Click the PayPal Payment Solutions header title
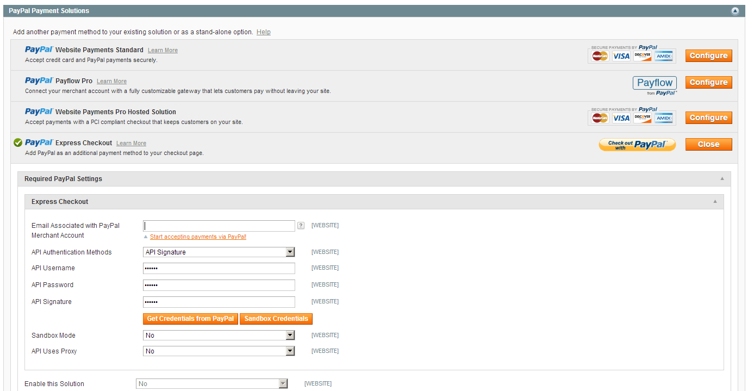The height and width of the screenshot is (391, 754). [x=49, y=11]
